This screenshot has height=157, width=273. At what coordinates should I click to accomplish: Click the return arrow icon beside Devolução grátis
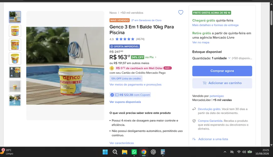(194, 109)
